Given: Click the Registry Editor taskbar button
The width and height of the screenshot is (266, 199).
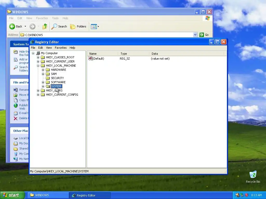Looking at the screenshot, I should coord(90,195).
